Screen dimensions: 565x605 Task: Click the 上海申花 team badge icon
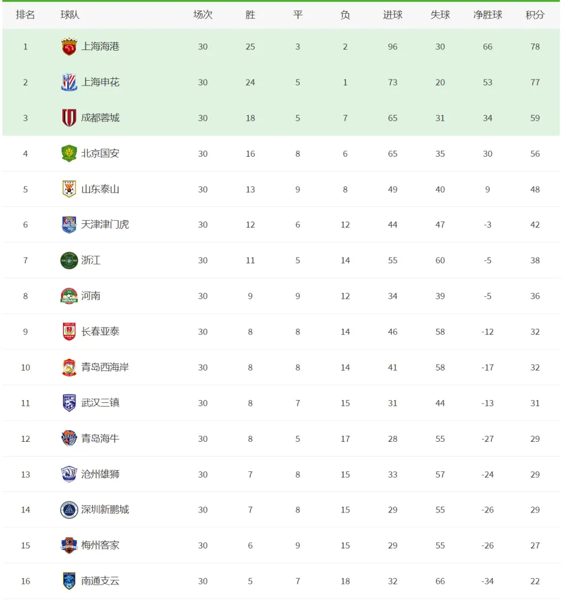69,82
